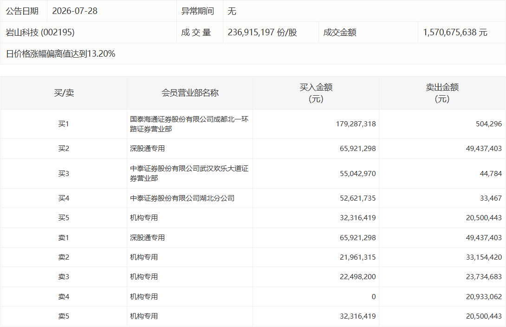Screen dimensions: 506x327
Task: Click 中泰证券股份有限公司湖北分公司 name
Action: 182,198
